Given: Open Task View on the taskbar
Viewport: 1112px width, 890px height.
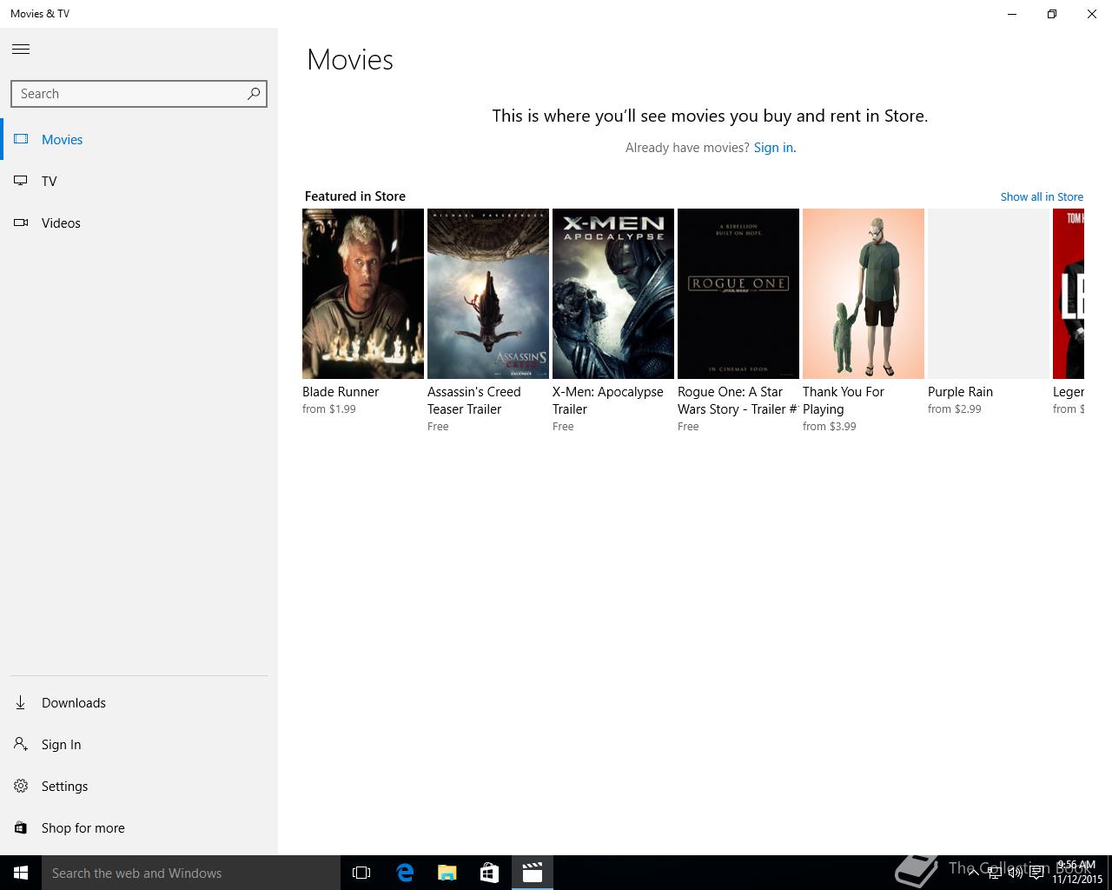Looking at the screenshot, I should 361,873.
